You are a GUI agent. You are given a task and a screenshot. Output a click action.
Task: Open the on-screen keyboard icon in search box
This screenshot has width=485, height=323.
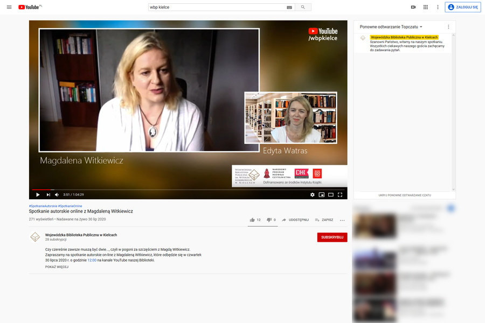point(289,7)
